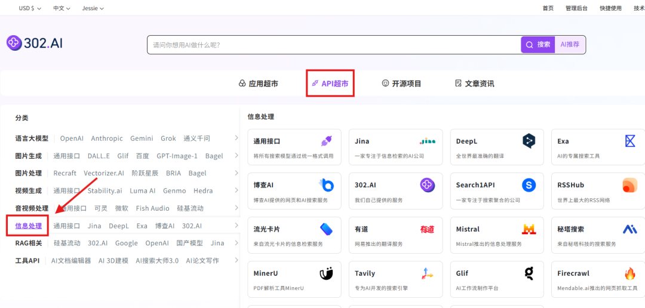Go to 首页 in top navigation
Screen dimensions: 645x308
[548, 8]
